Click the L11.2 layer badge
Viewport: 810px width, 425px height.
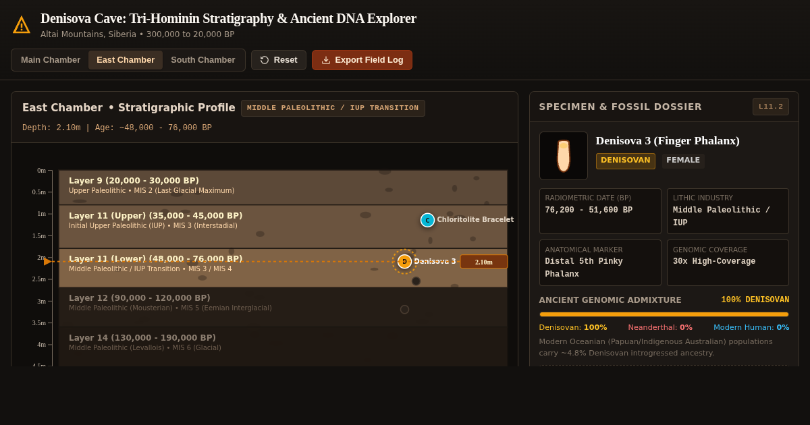(771, 107)
